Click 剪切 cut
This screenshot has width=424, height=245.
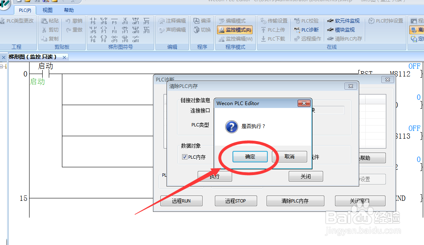click(50, 30)
